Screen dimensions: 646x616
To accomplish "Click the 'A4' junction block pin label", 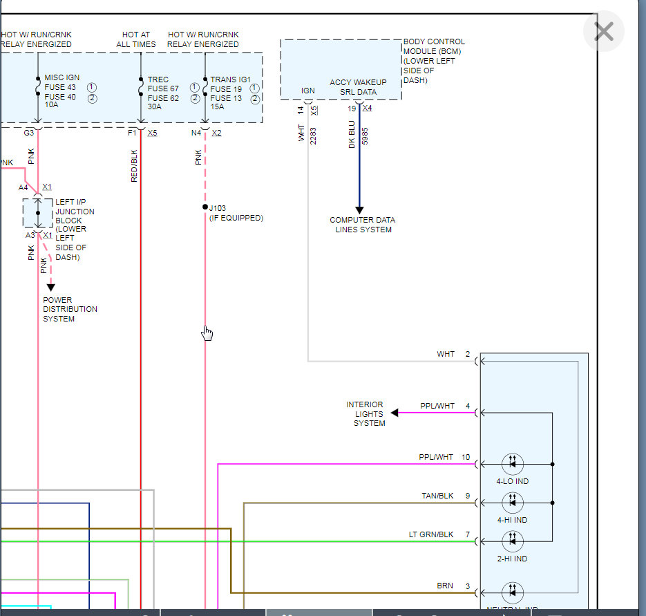I will 23,187.
